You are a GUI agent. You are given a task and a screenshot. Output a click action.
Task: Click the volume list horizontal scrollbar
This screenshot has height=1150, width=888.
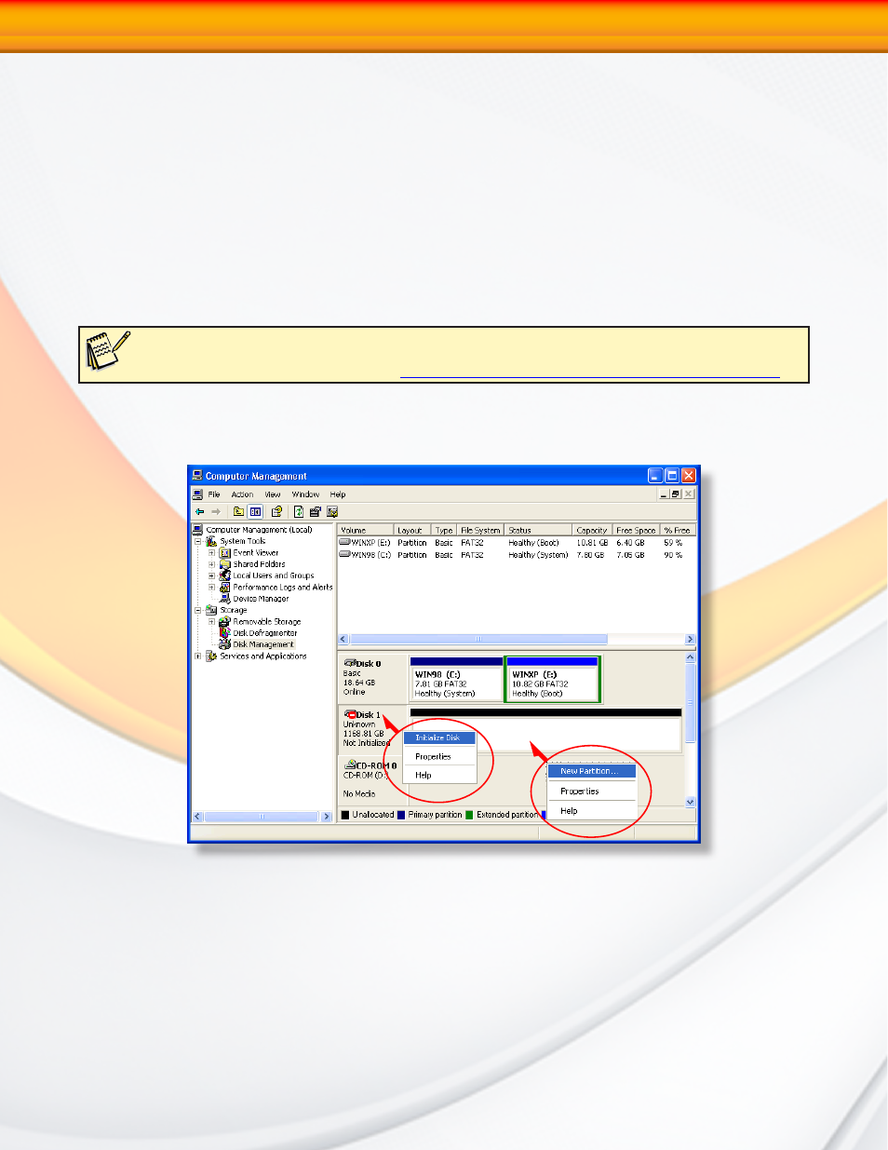click(x=517, y=640)
